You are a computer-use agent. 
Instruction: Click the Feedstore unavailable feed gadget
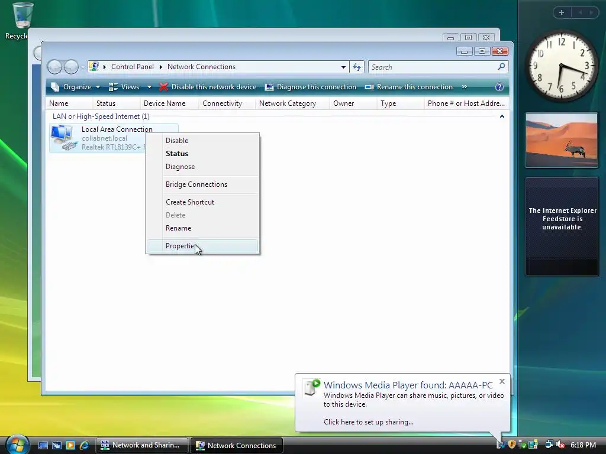point(562,226)
